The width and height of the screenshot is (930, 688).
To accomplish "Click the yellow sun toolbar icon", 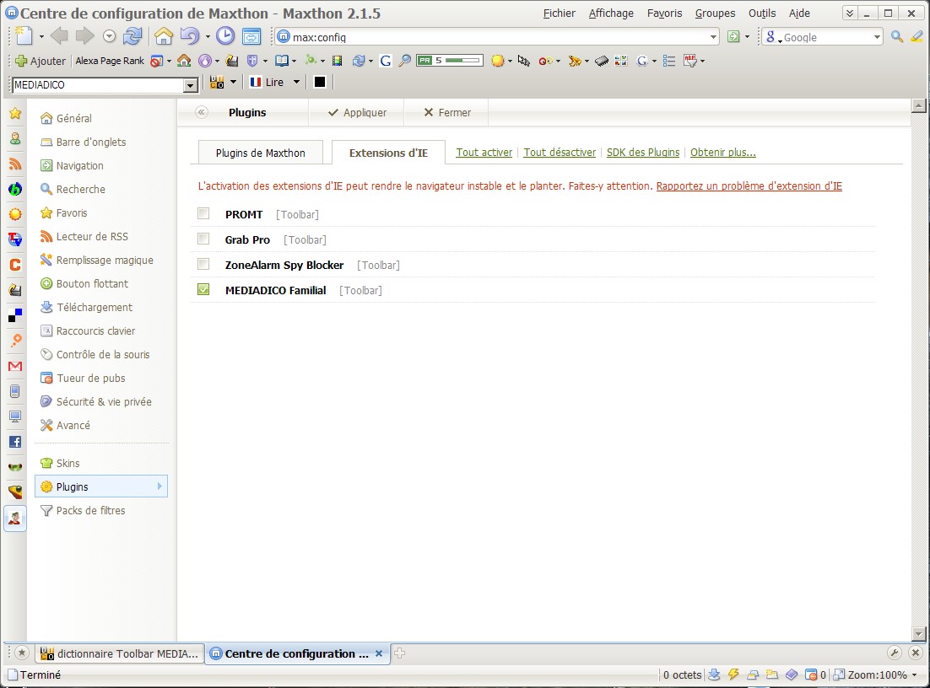I will point(497,61).
